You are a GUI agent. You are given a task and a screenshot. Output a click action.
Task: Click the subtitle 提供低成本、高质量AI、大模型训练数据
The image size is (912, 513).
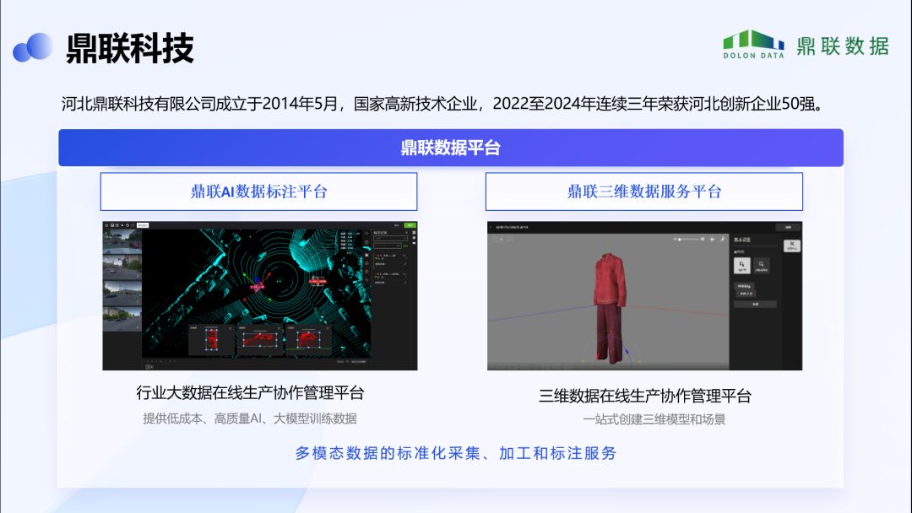click(x=250, y=418)
